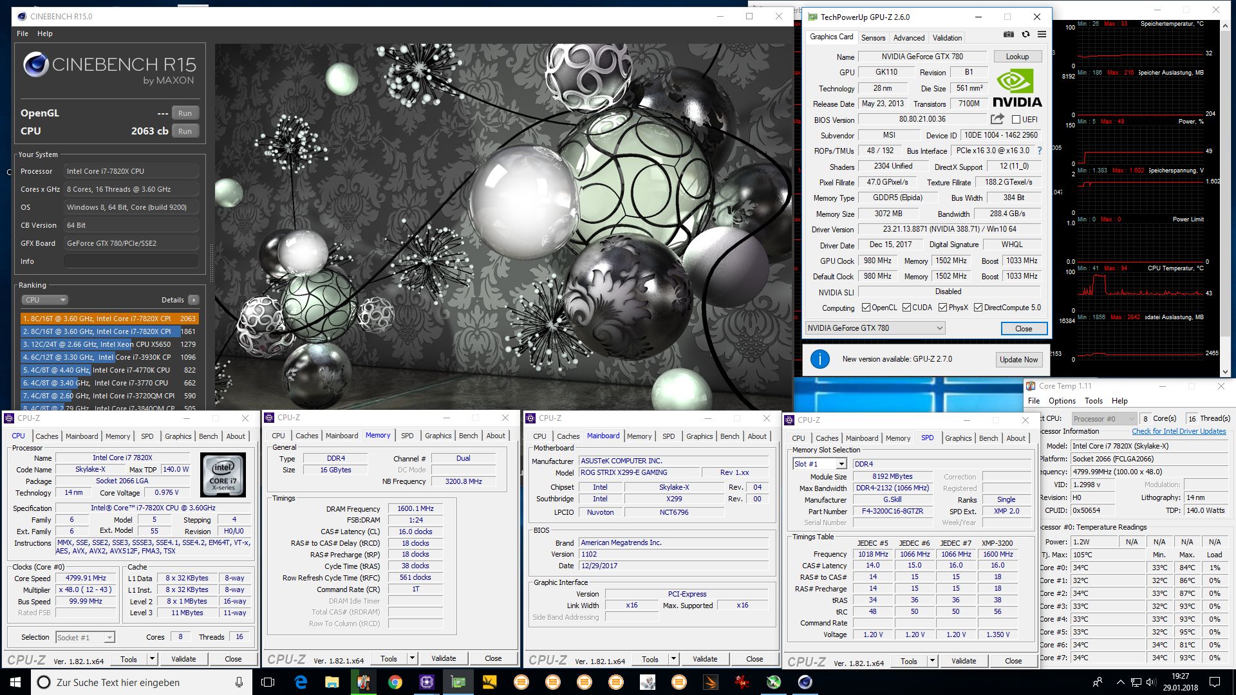1236x695 pixels.
Task: Open the Tools dropdown arrow in the CPU-Z CPU window
Action: 153,659
